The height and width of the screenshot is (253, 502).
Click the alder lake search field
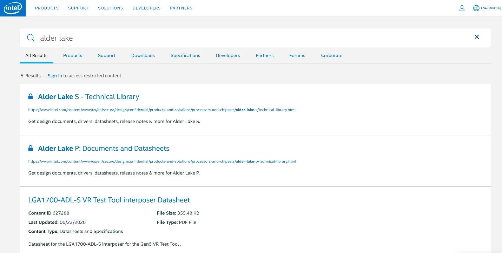pyautogui.click(x=255, y=38)
